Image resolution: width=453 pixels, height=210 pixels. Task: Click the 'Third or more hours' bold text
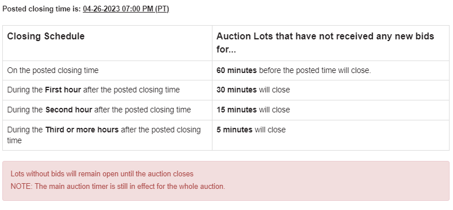pyautogui.click(x=82, y=130)
